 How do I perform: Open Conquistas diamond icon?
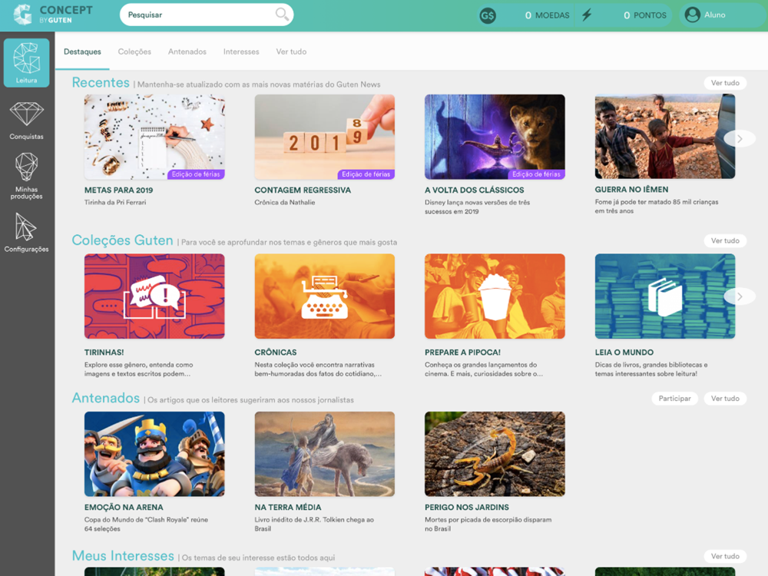[26, 114]
